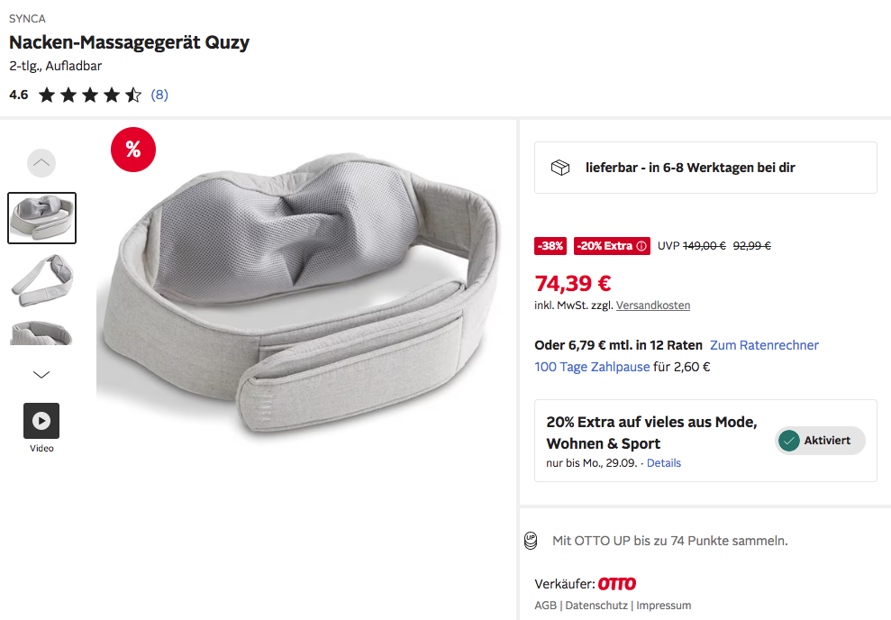Click the OTTO seller logo

point(617,584)
